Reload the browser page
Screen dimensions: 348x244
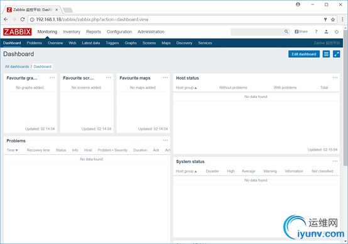[23, 19]
